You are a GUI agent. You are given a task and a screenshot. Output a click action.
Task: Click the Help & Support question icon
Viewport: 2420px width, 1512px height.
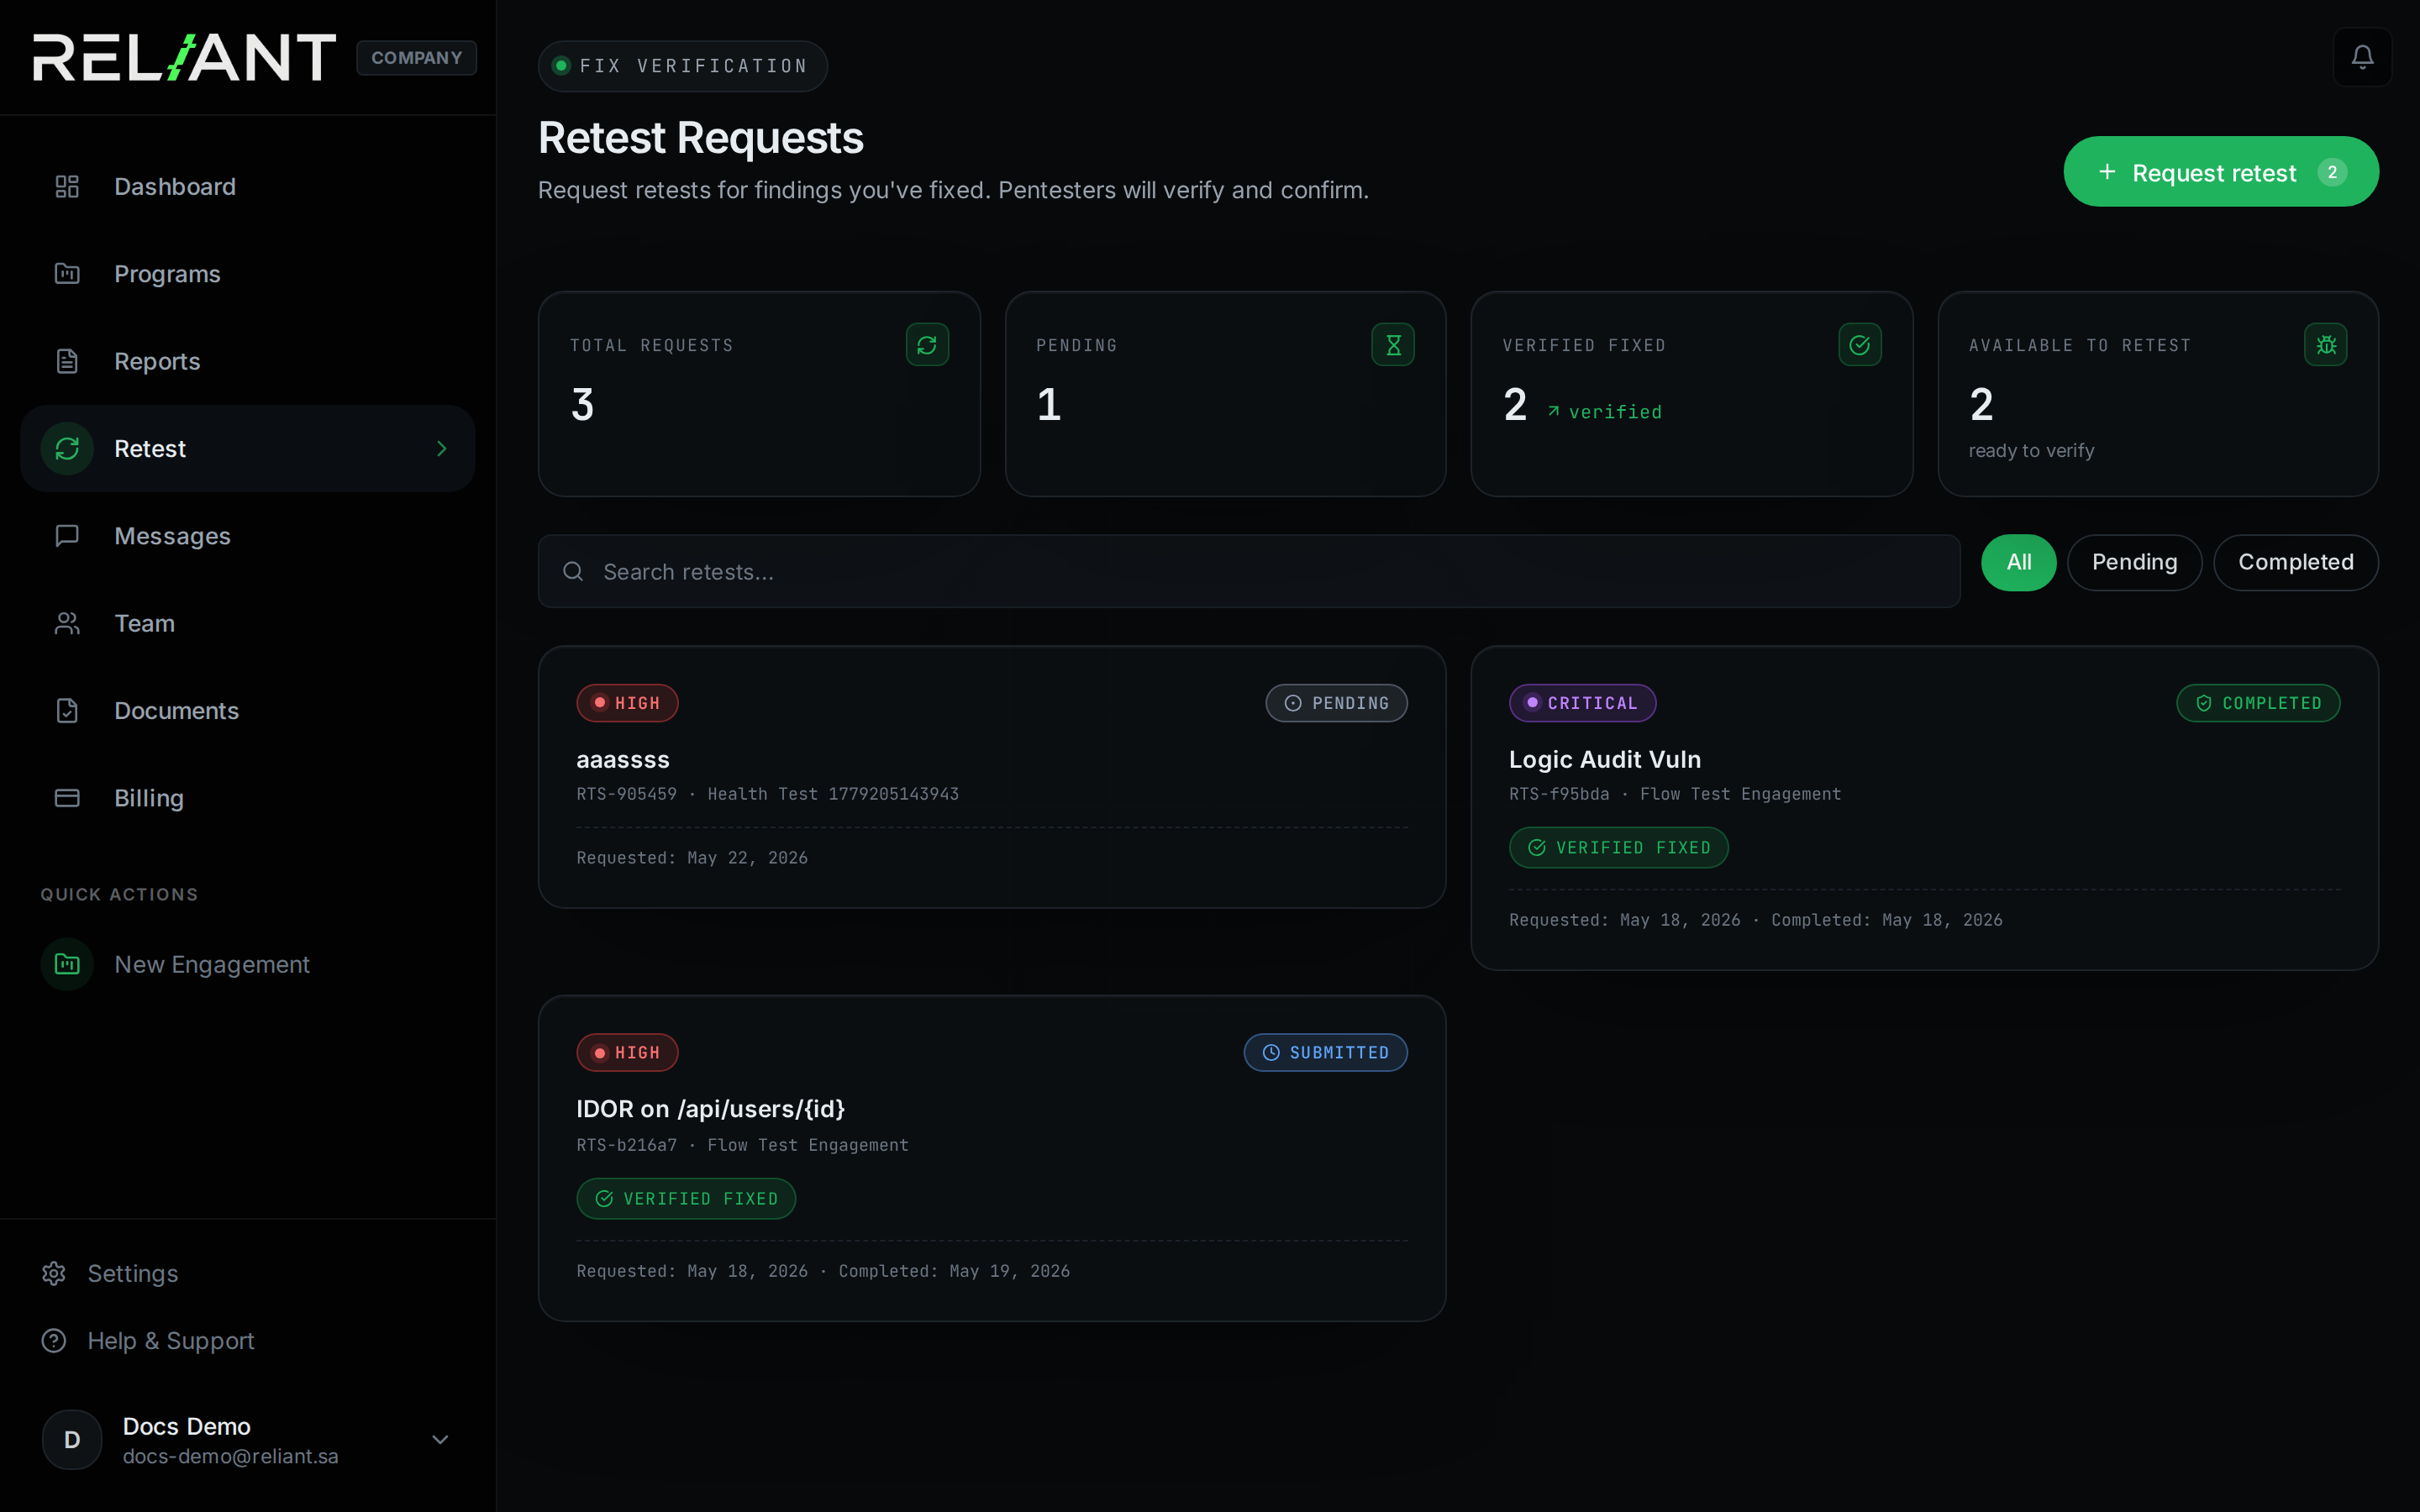pos(54,1340)
